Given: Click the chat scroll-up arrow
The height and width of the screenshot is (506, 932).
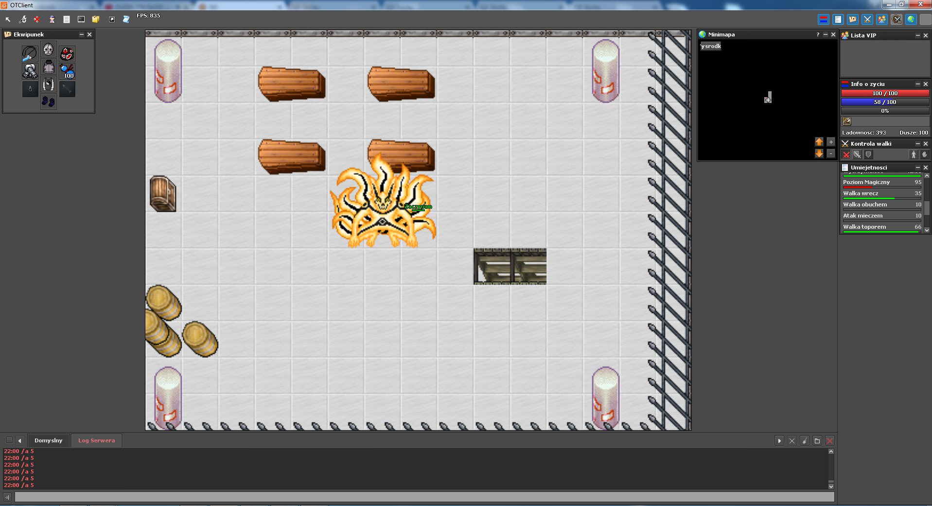Looking at the screenshot, I should [x=831, y=452].
